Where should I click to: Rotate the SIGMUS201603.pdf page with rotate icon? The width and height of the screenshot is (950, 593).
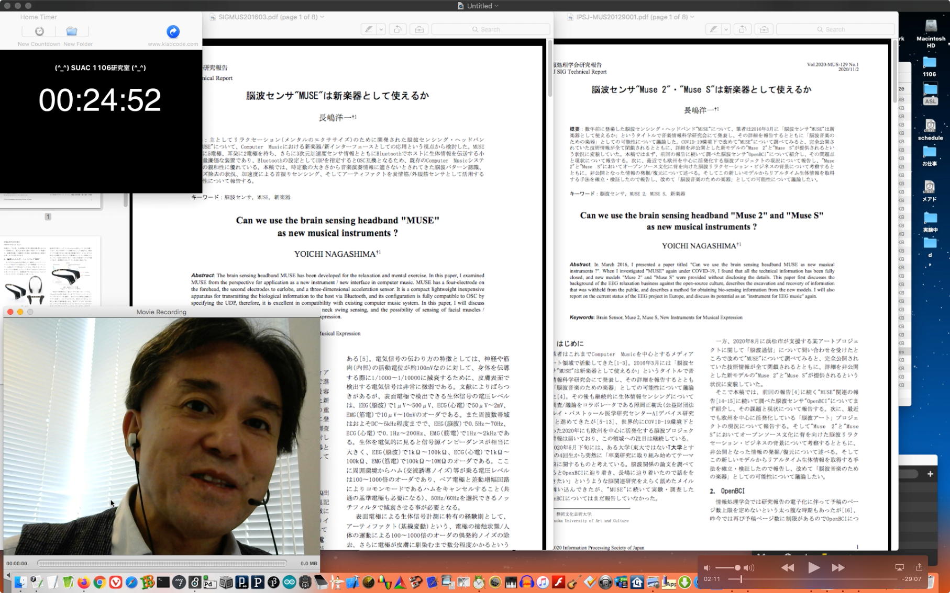click(397, 29)
